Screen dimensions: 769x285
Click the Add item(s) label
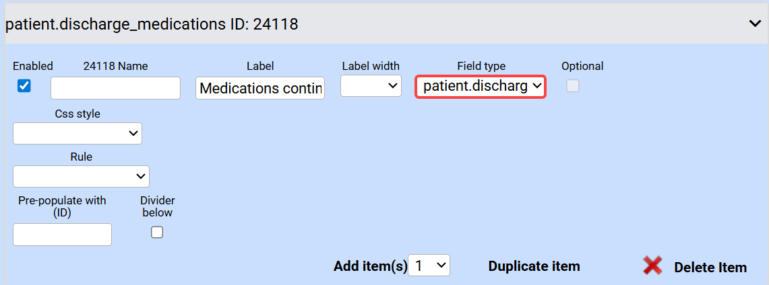370,266
